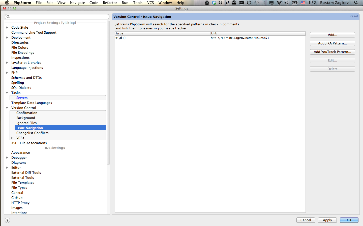Click the briefcase menu bar icon
This screenshot has width=363, height=226.
click(234, 3)
